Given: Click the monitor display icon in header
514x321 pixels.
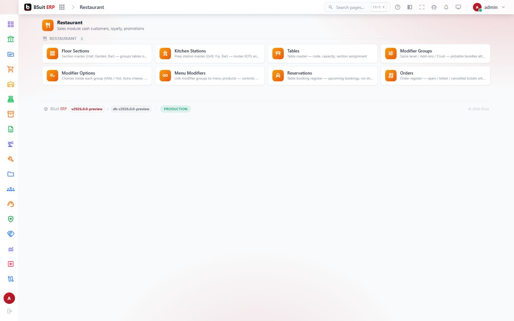Looking at the screenshot, I should (x=458, y=7).
